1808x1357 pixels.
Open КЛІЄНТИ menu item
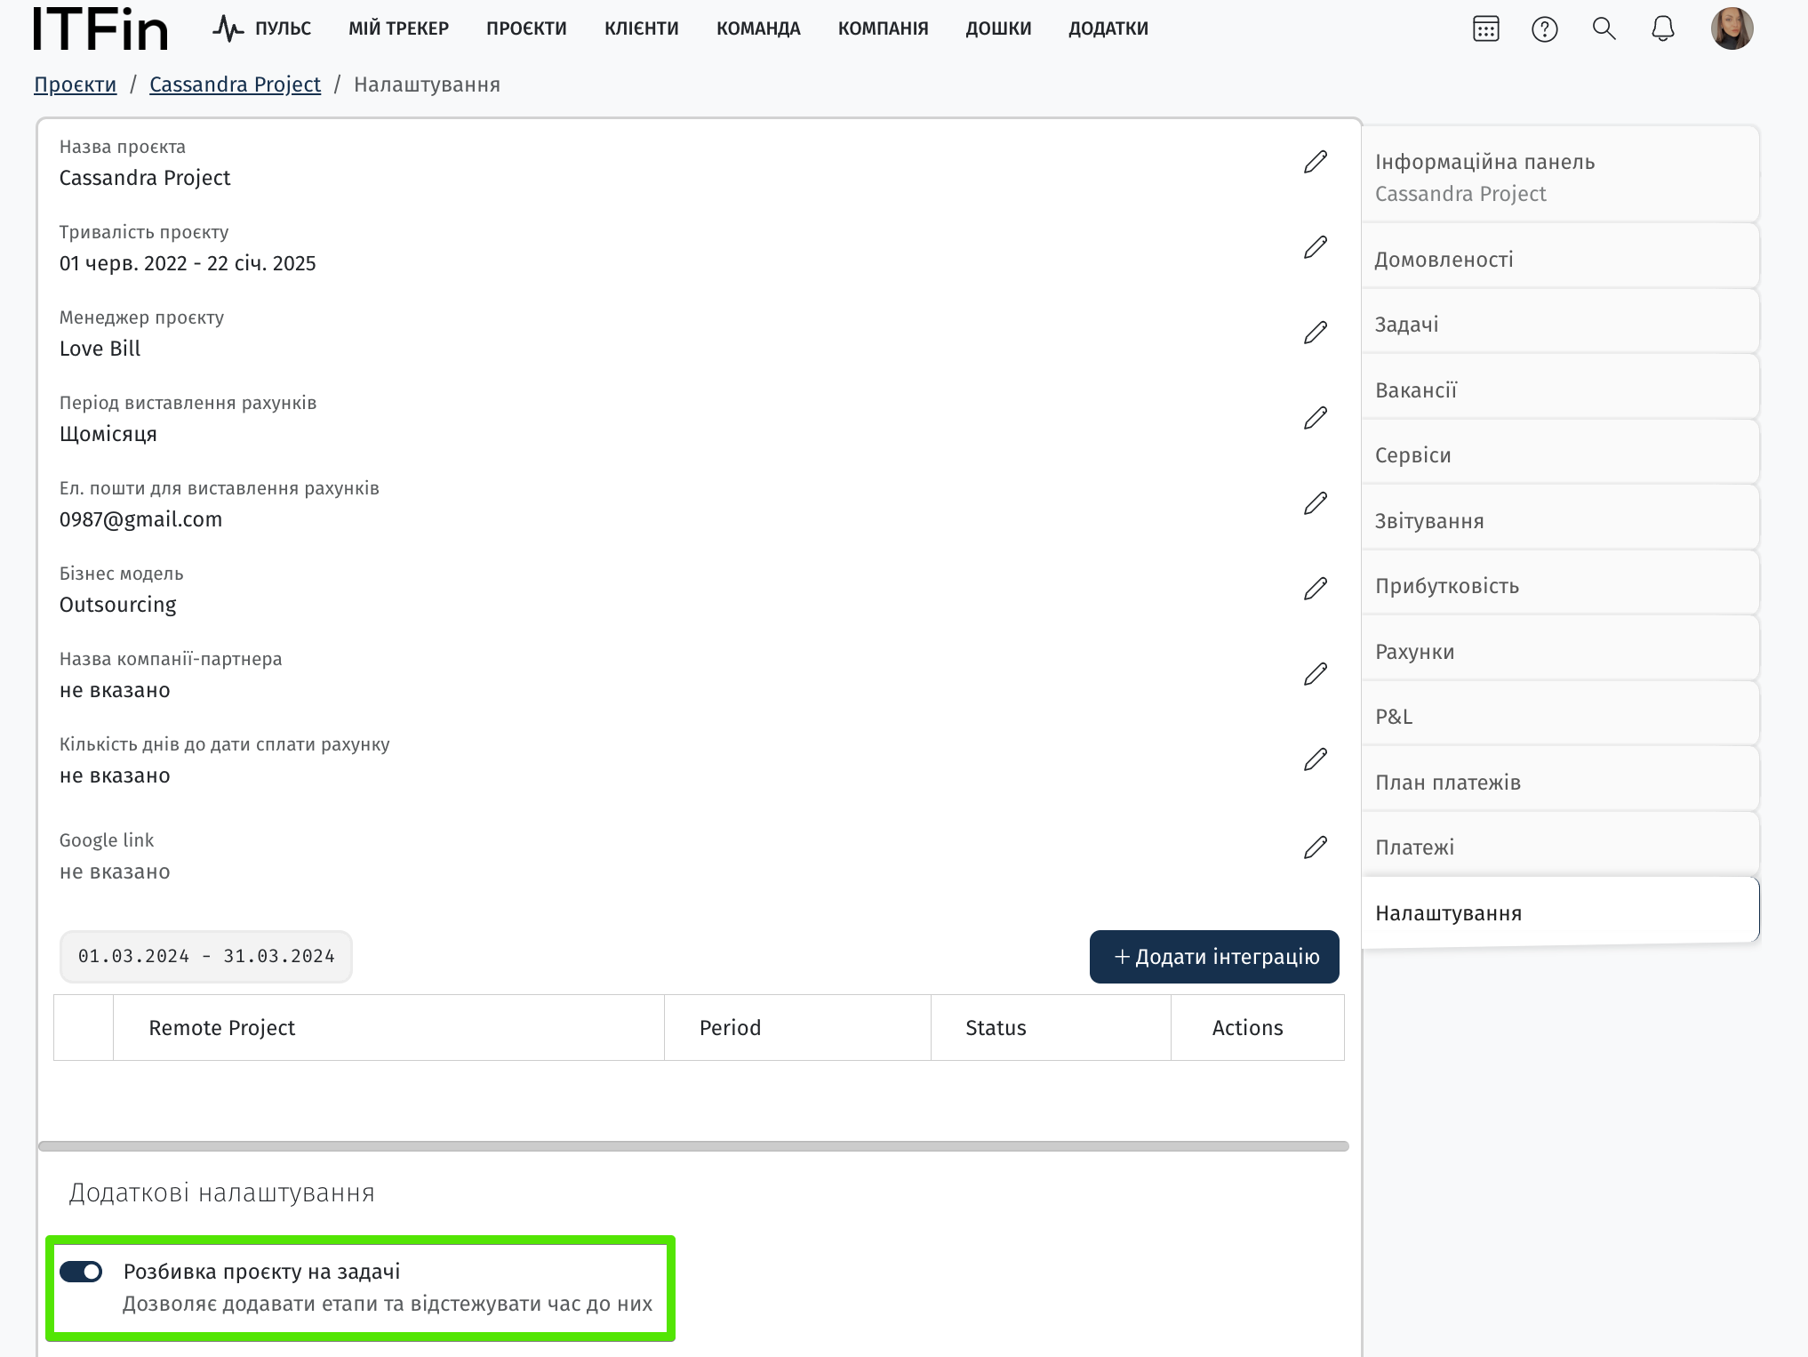point(641,28)
